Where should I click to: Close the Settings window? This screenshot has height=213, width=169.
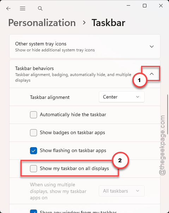coord(161,6)
